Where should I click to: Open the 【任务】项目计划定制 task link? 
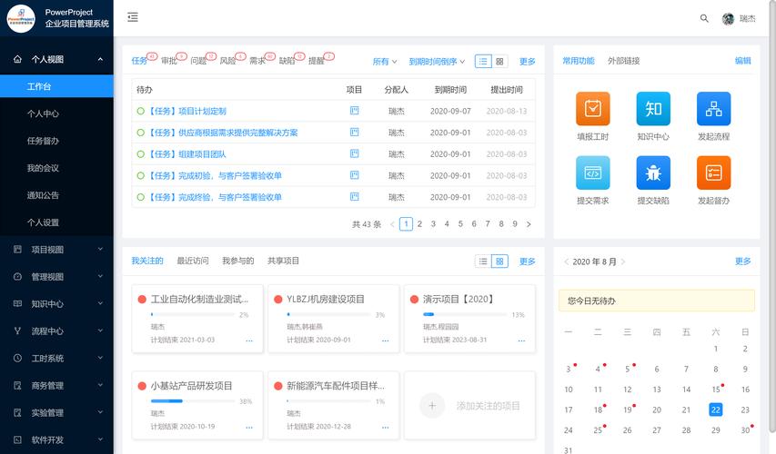[186, 111]
